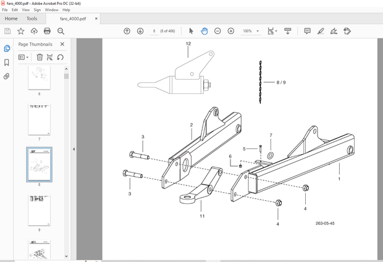383x262 pixels.
Task: Select the Hand pan tool
Action: (204, 31)
